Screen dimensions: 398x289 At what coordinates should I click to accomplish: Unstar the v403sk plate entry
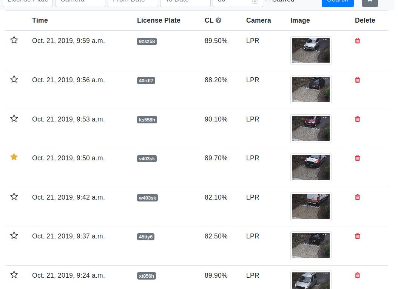pos(14,157)
